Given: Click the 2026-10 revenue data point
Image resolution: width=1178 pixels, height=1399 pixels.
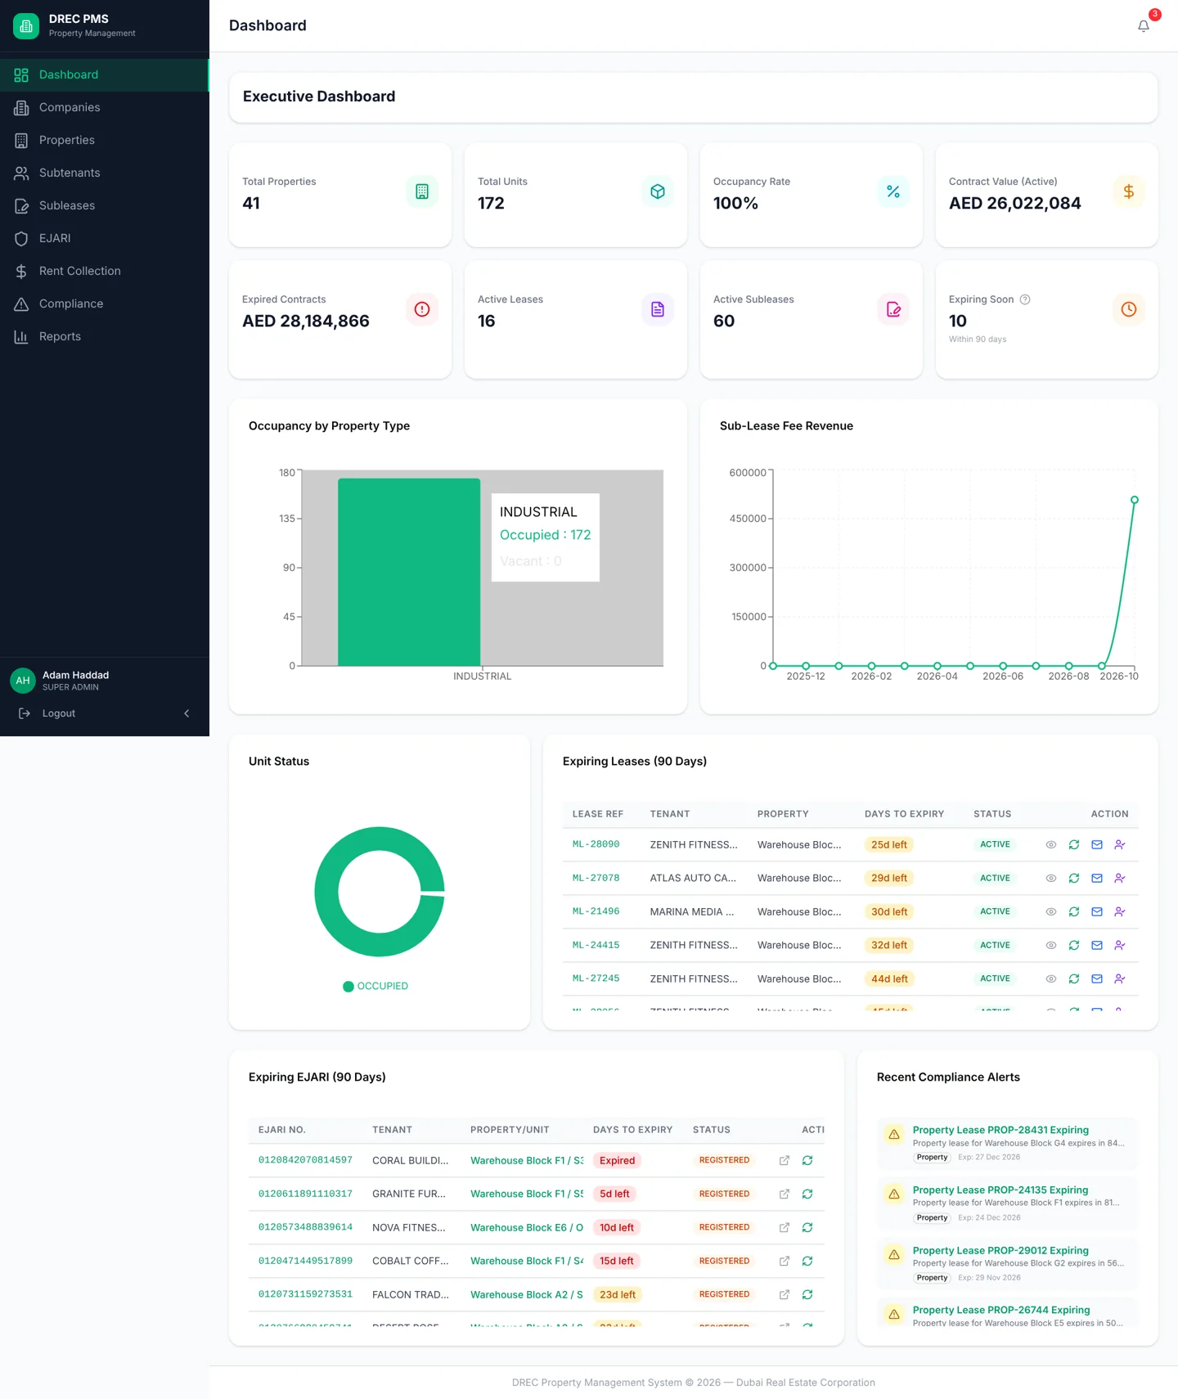Looking at the screenshot, I should (1135, 500).
